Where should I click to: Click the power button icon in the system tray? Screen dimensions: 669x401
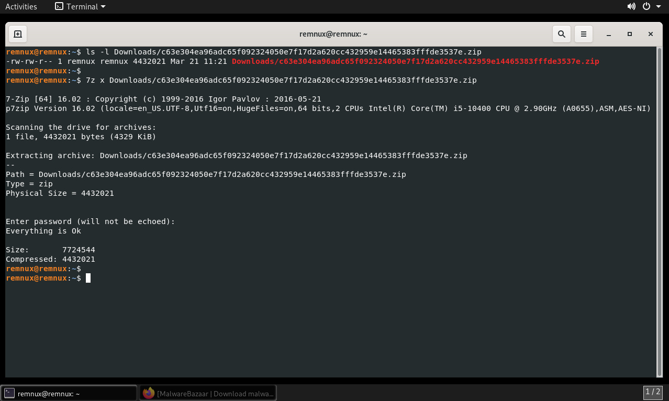click(x=646, y=6)
